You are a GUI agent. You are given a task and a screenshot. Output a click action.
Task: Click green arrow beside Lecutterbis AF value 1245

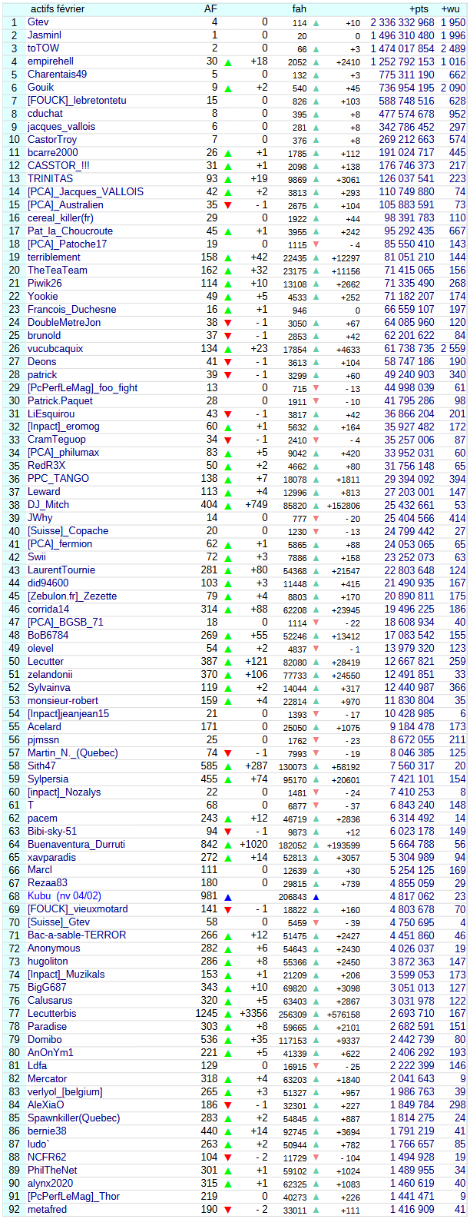coord(227,1014)
